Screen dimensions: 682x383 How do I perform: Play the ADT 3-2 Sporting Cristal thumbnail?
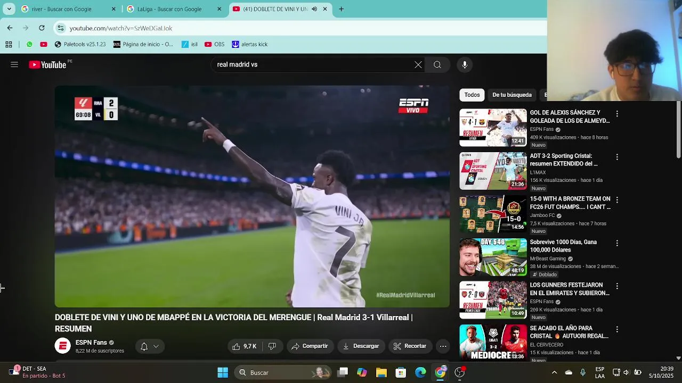[x=493, y=171]
